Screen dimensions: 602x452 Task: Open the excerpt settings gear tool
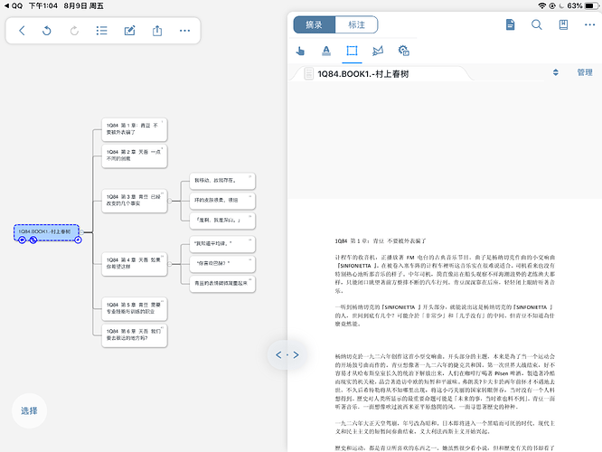403,51
